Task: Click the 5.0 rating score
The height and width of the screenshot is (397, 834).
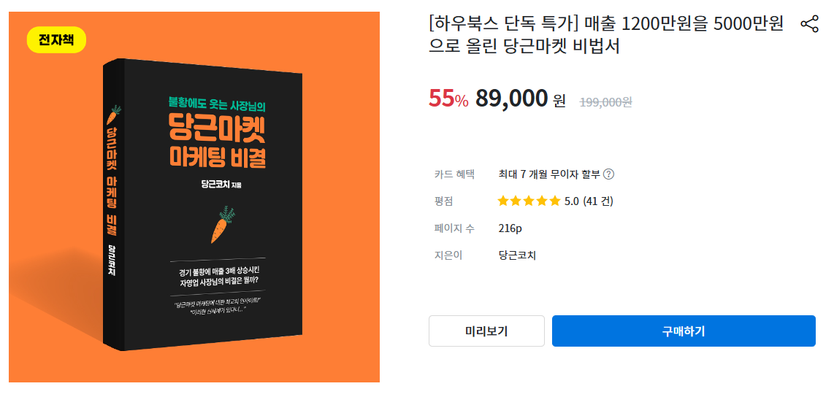Action: click(571, 201)
